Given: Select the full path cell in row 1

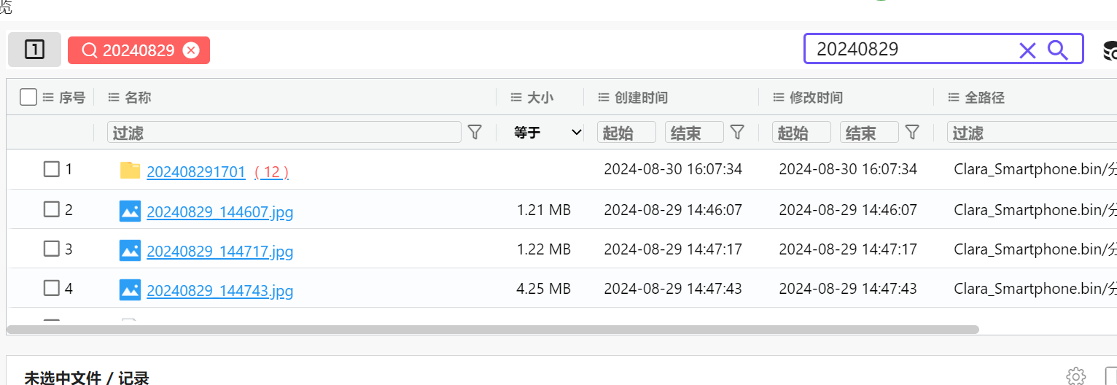Looking at the screenshot, I should point(1035,169).
